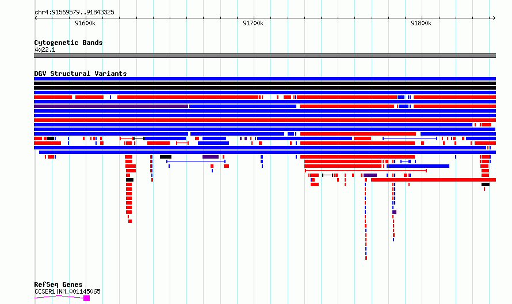This screenshot has height=304, width=512.
Task: Click the full-width red DGV variant bar
Action: click(265, 120)
